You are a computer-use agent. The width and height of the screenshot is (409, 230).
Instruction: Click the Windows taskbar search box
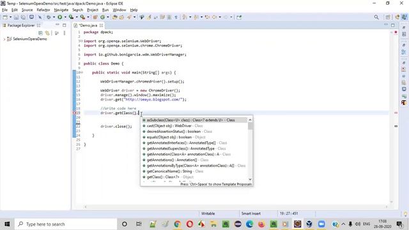(x=66, y=224)
